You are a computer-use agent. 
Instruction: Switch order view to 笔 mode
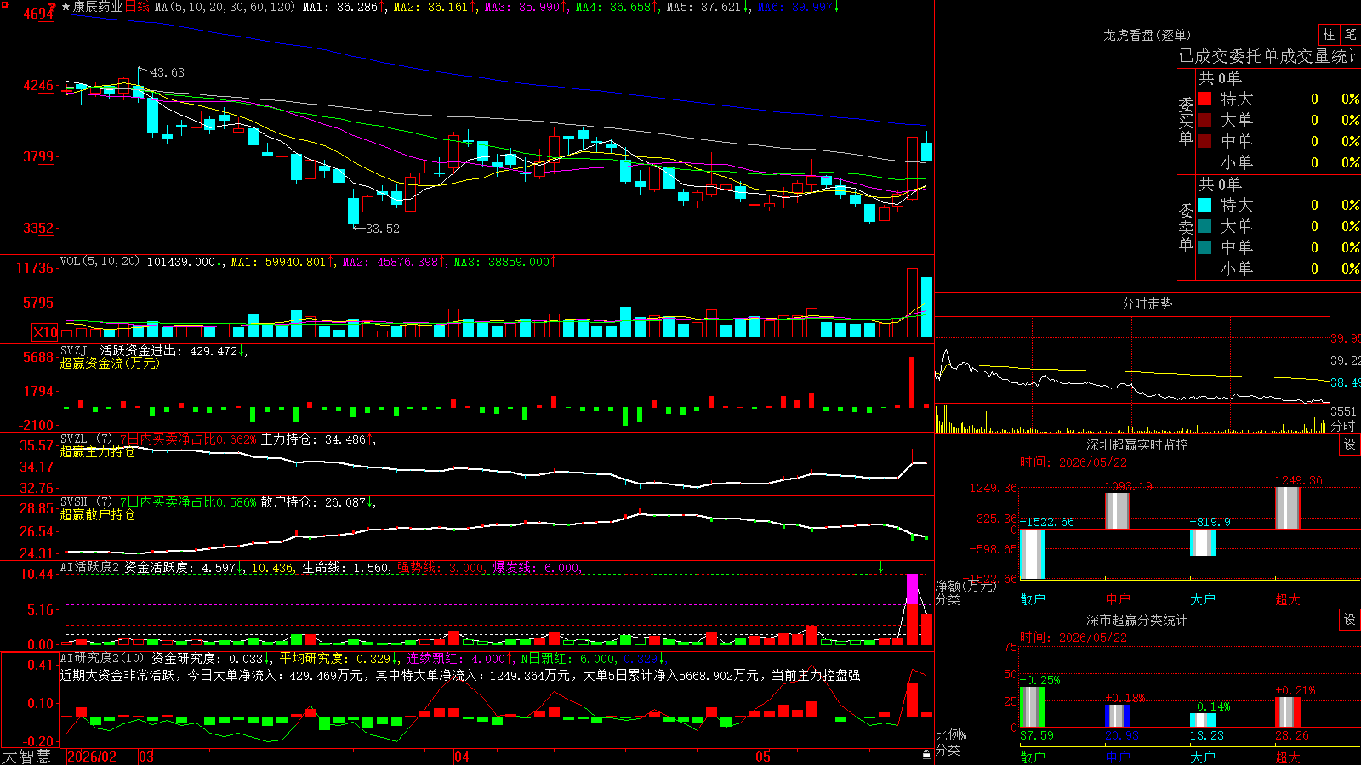pos(1350,34)
